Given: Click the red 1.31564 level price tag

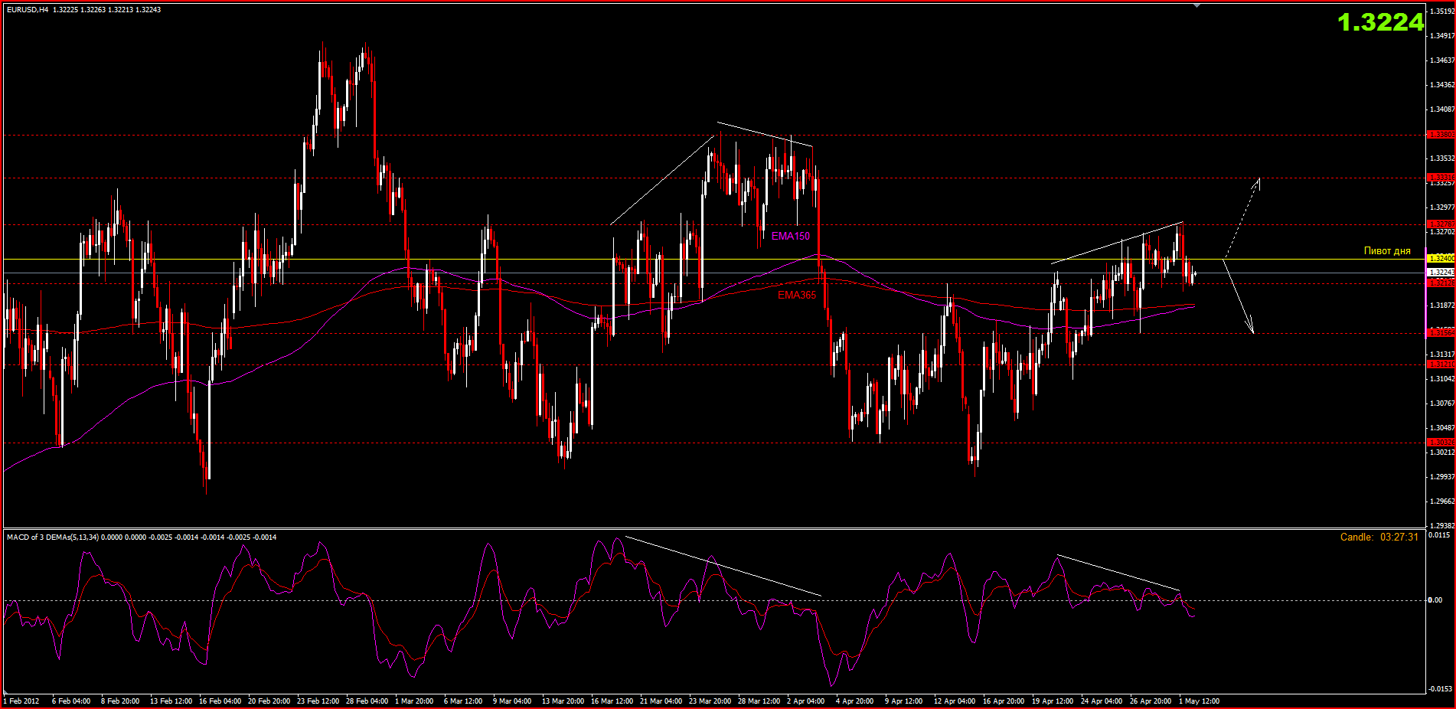Looking at the screenshot, I should pyautogui.click(x=1441, y=333).
